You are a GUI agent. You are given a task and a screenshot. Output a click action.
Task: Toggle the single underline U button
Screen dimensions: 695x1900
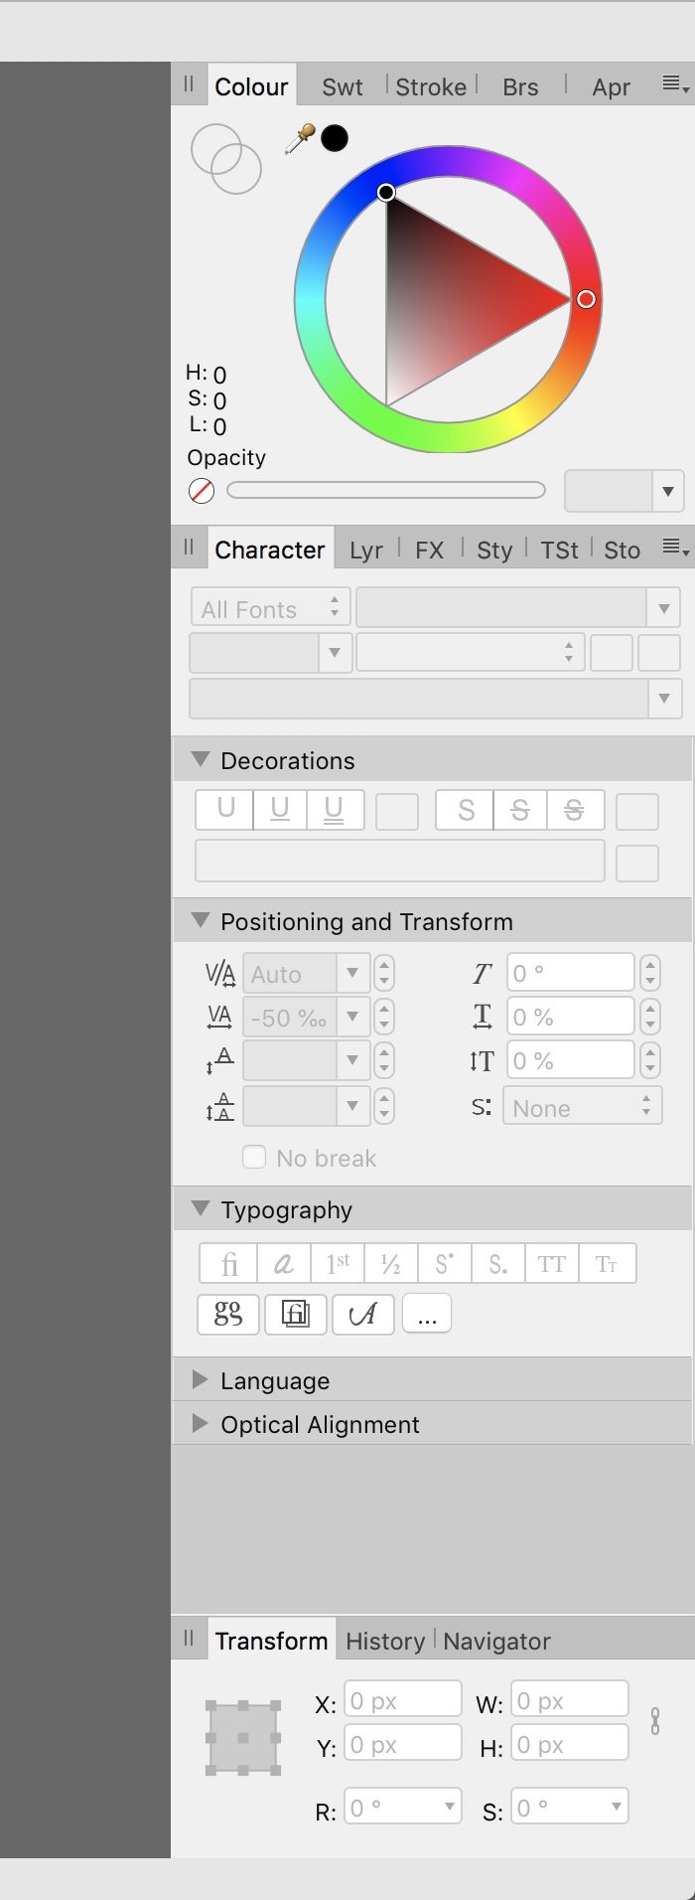225,810
